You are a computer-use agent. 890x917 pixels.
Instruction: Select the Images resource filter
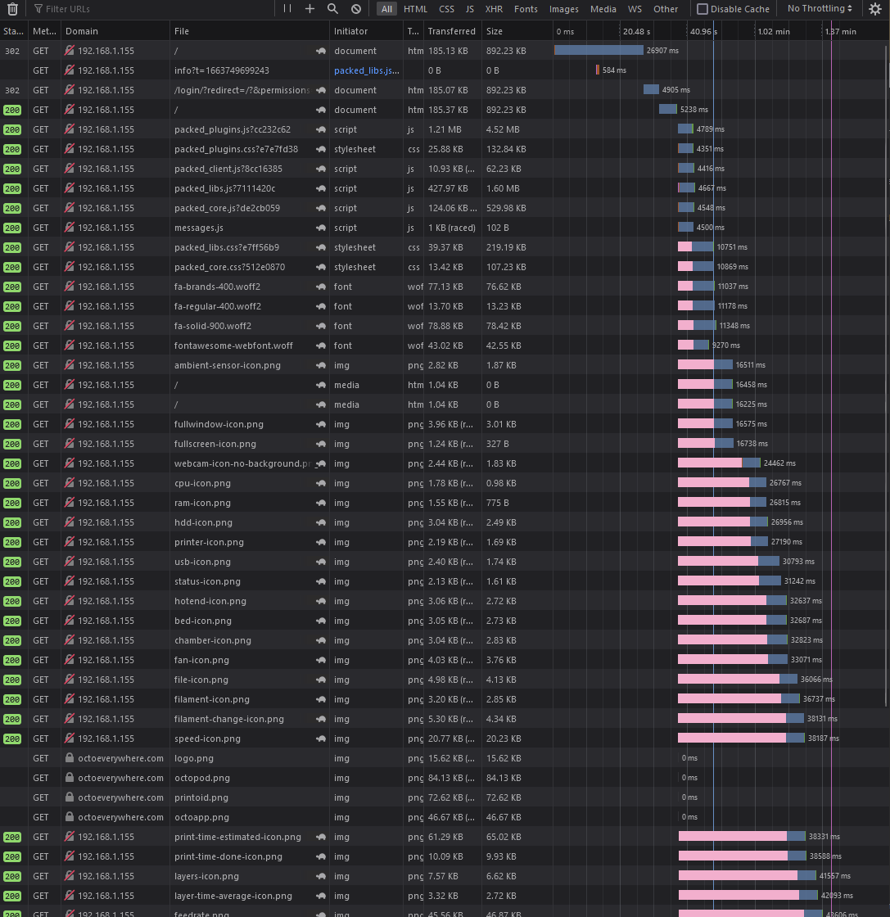click(x=563, y=8)
